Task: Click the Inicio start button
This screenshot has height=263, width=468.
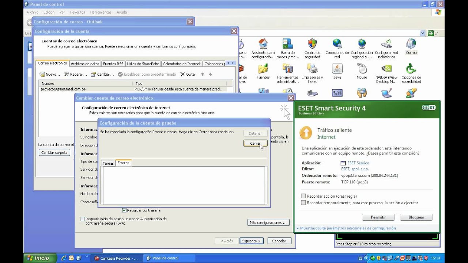Action: point(40,258)
